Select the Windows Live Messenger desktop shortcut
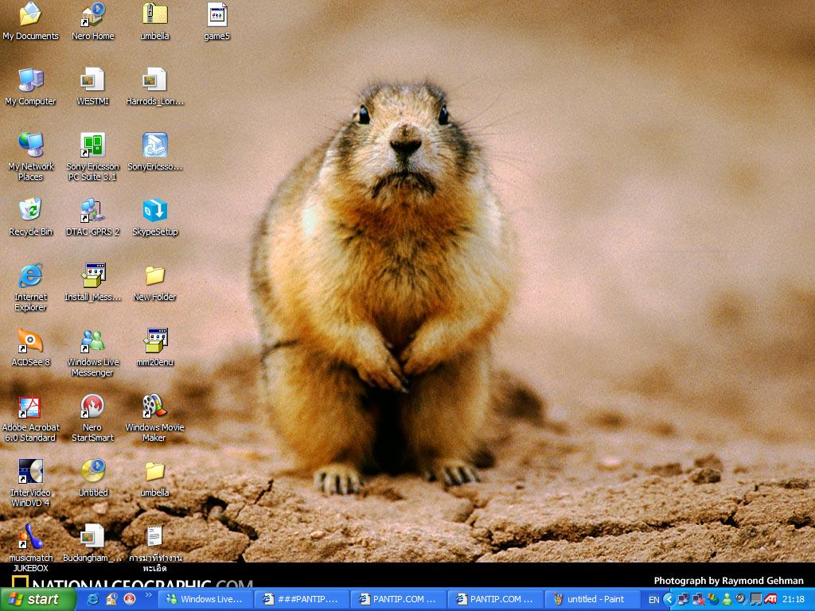 [92, 352]
